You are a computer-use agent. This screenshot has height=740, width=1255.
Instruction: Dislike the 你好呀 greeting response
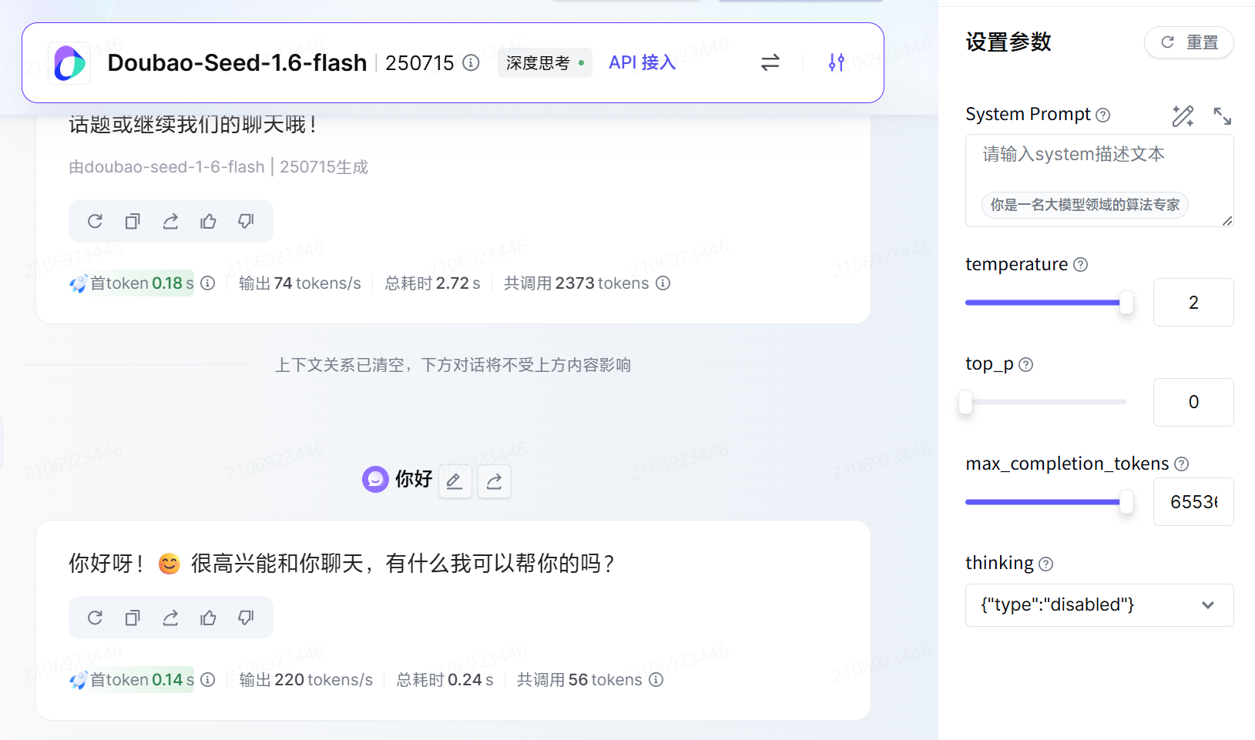[246, 618]
